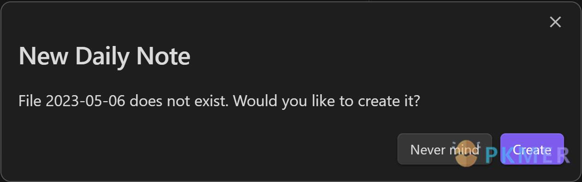
Task: Click the Create button
Action: 532,149
